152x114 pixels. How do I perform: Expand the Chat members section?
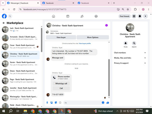pos(130,53)
